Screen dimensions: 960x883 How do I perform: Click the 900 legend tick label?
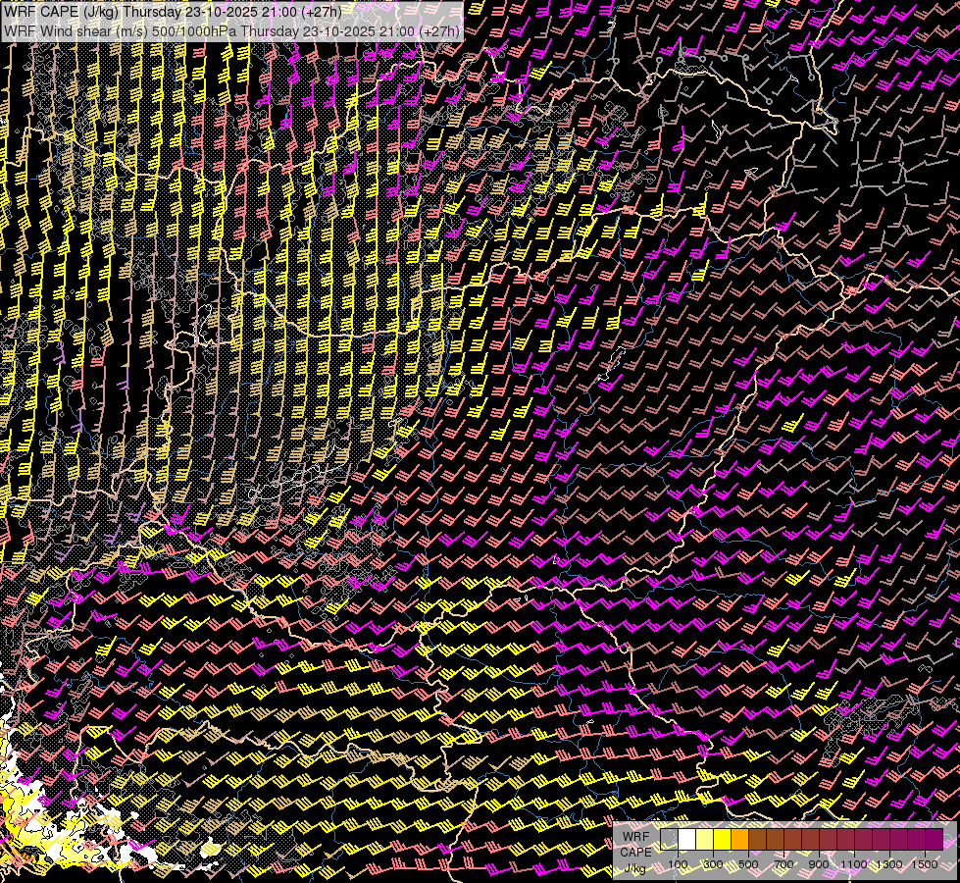click(819, 863)
